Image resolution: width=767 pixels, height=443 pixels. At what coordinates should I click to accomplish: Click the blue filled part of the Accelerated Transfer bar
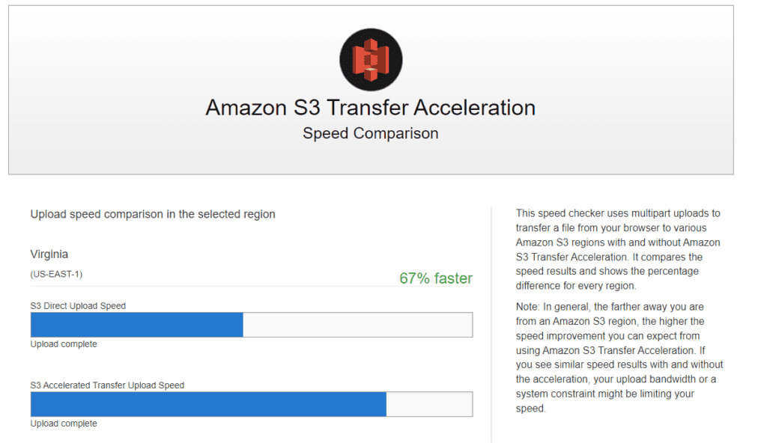[x=208, y=404]
